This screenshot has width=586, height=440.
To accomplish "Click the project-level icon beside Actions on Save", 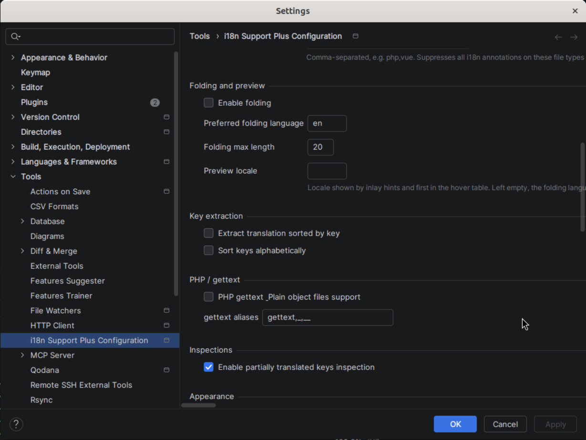I will (166, 191).
